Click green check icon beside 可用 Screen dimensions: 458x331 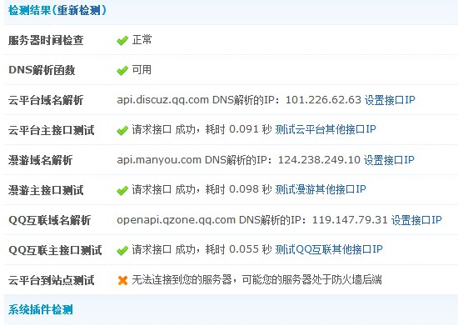coord(122,71)
